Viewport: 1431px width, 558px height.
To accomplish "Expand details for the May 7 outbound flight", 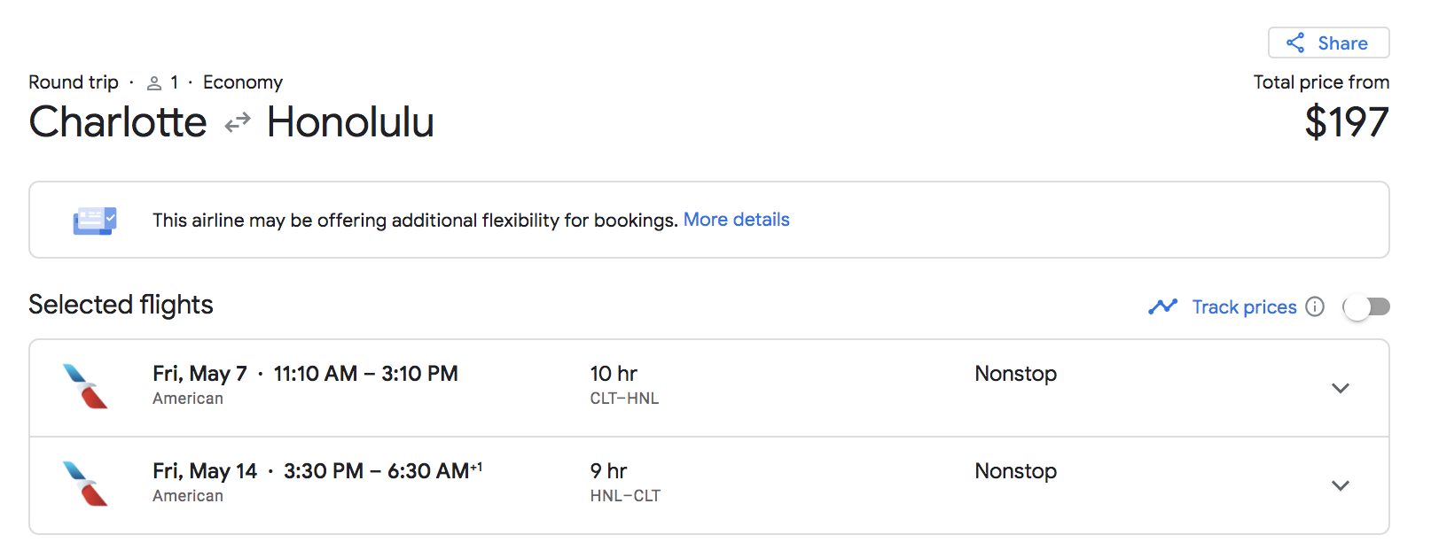I will coord(1341,389).
